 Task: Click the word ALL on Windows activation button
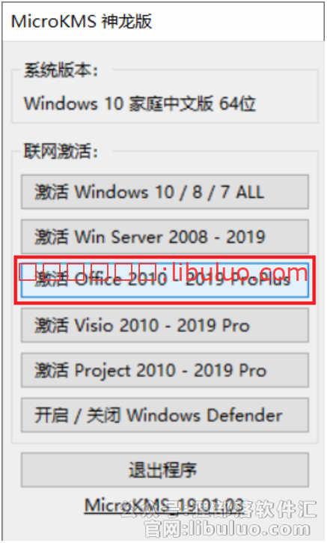pos(250,192)
